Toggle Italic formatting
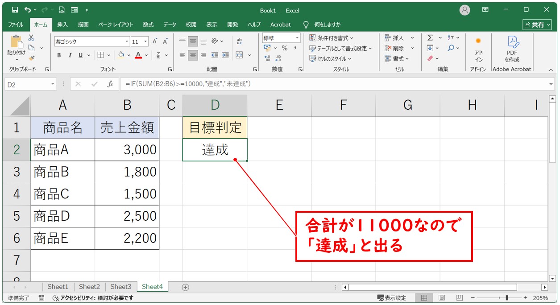Viewport: 560px width, 305px height. (x=70, y=55)
